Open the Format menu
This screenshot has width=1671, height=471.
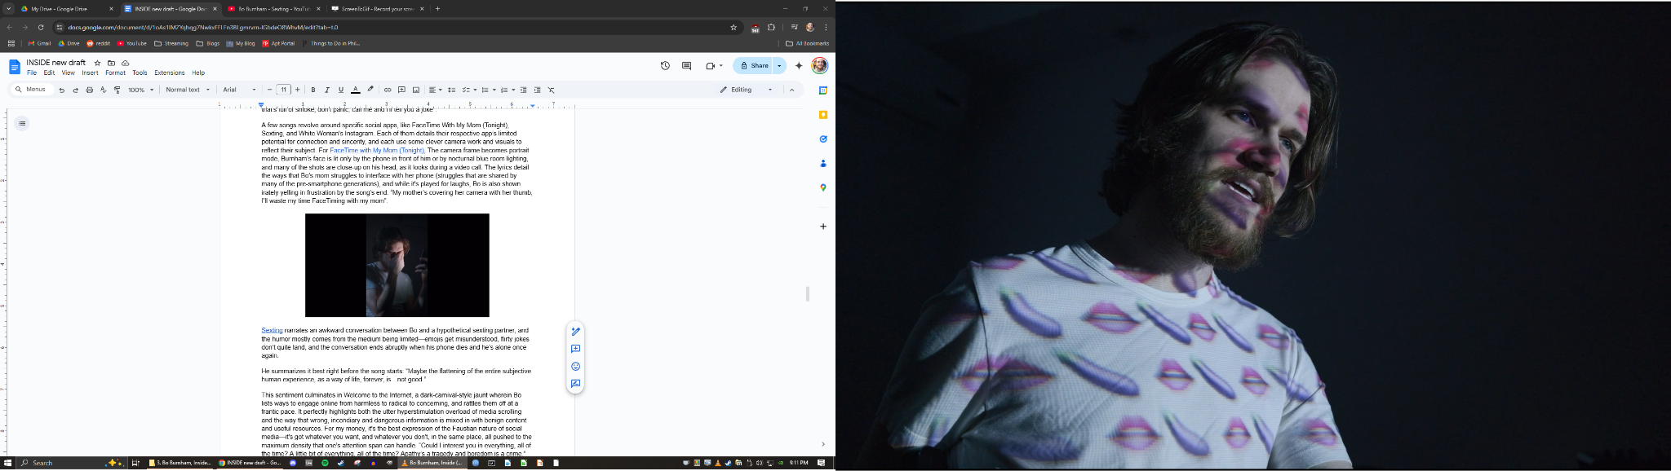pos(115,73)
